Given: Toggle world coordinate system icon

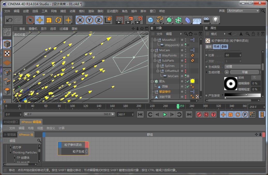Looking at the screenshot, I should click(108, 20).
